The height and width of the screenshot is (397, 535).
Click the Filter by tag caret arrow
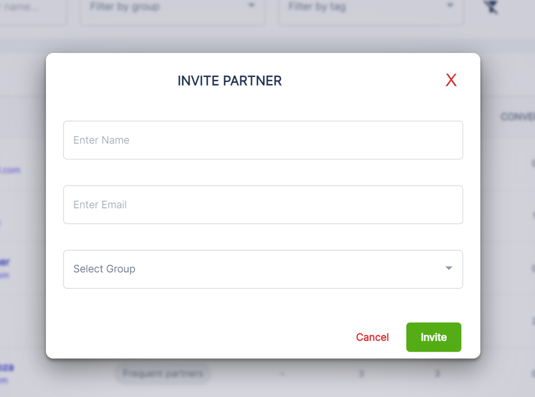[x=450, y=6]
